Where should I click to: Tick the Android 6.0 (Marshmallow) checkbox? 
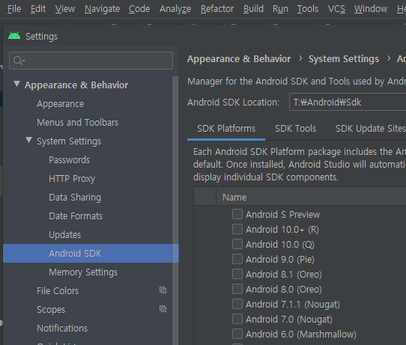tap(237, 334)
